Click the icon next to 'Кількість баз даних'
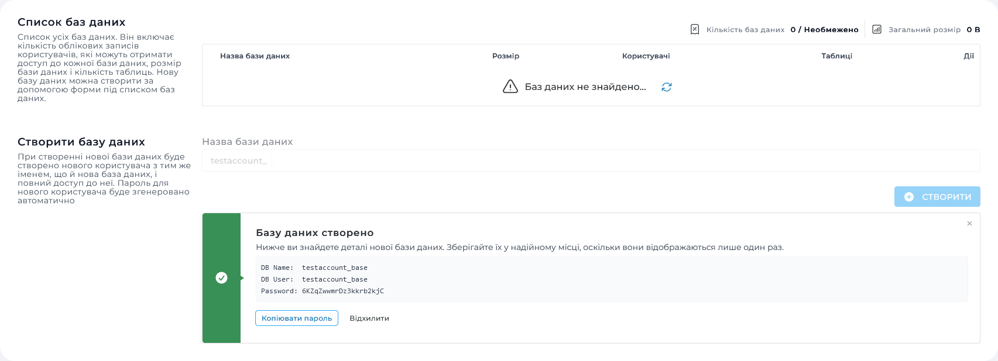The height and width of the screenshot is (361, 998). coord(695,30)
